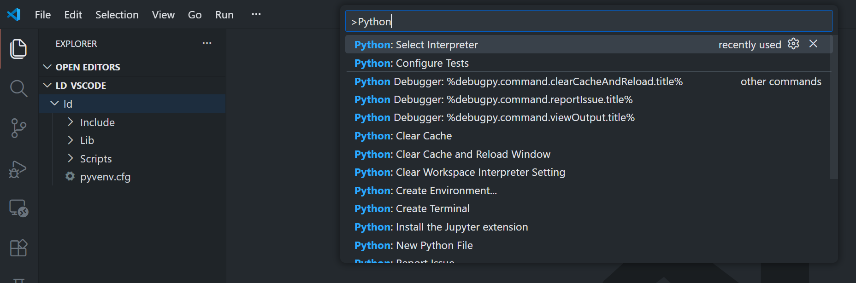Click the VS Code logo icon
856x283 pixels.
coord(14,15)
